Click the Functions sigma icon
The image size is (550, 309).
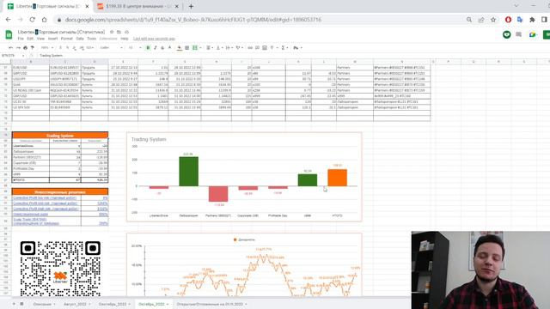284,48
